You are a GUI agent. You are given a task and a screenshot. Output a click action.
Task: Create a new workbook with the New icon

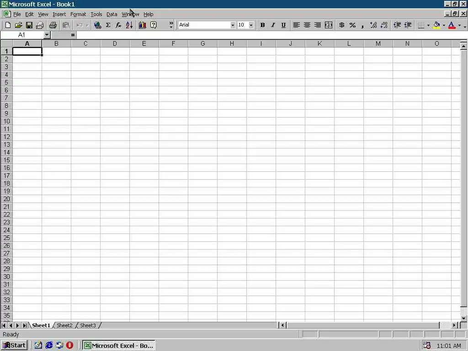point(8,25)
